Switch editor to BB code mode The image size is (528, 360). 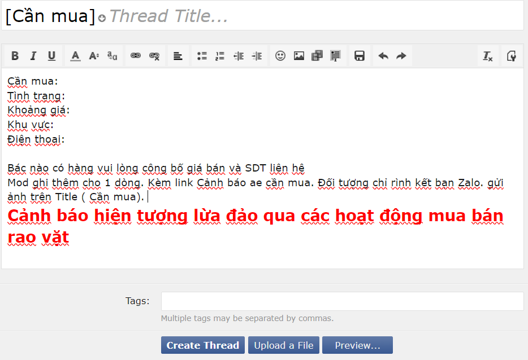[512, 56]
